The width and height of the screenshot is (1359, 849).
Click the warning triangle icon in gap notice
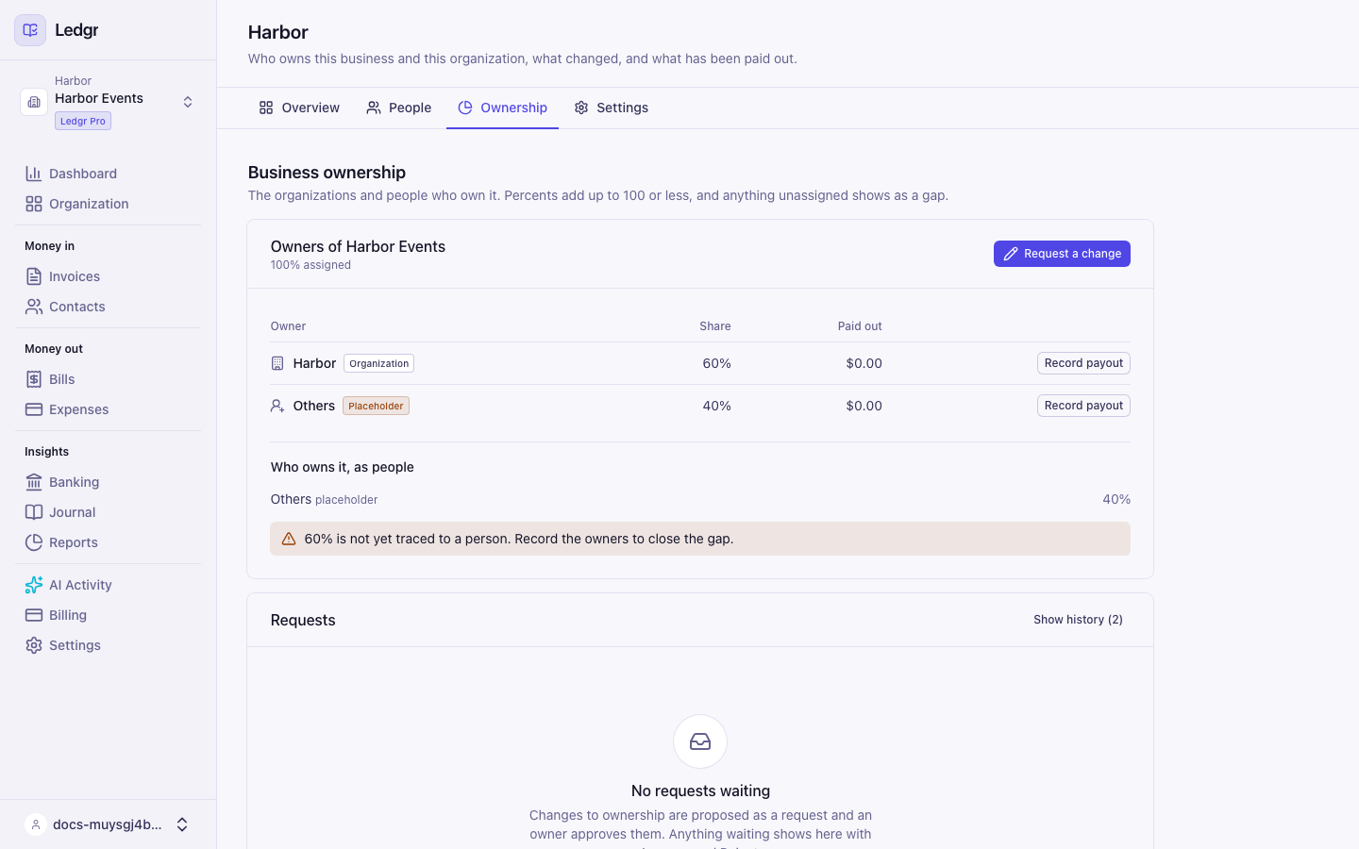289,539
